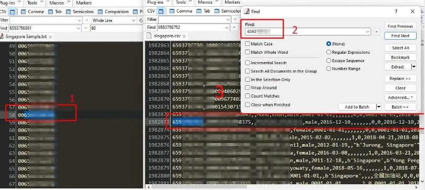Toggle CSV mode icon in left window
The width and height of the screenshot is (425, 190).
tap(13, 11)
